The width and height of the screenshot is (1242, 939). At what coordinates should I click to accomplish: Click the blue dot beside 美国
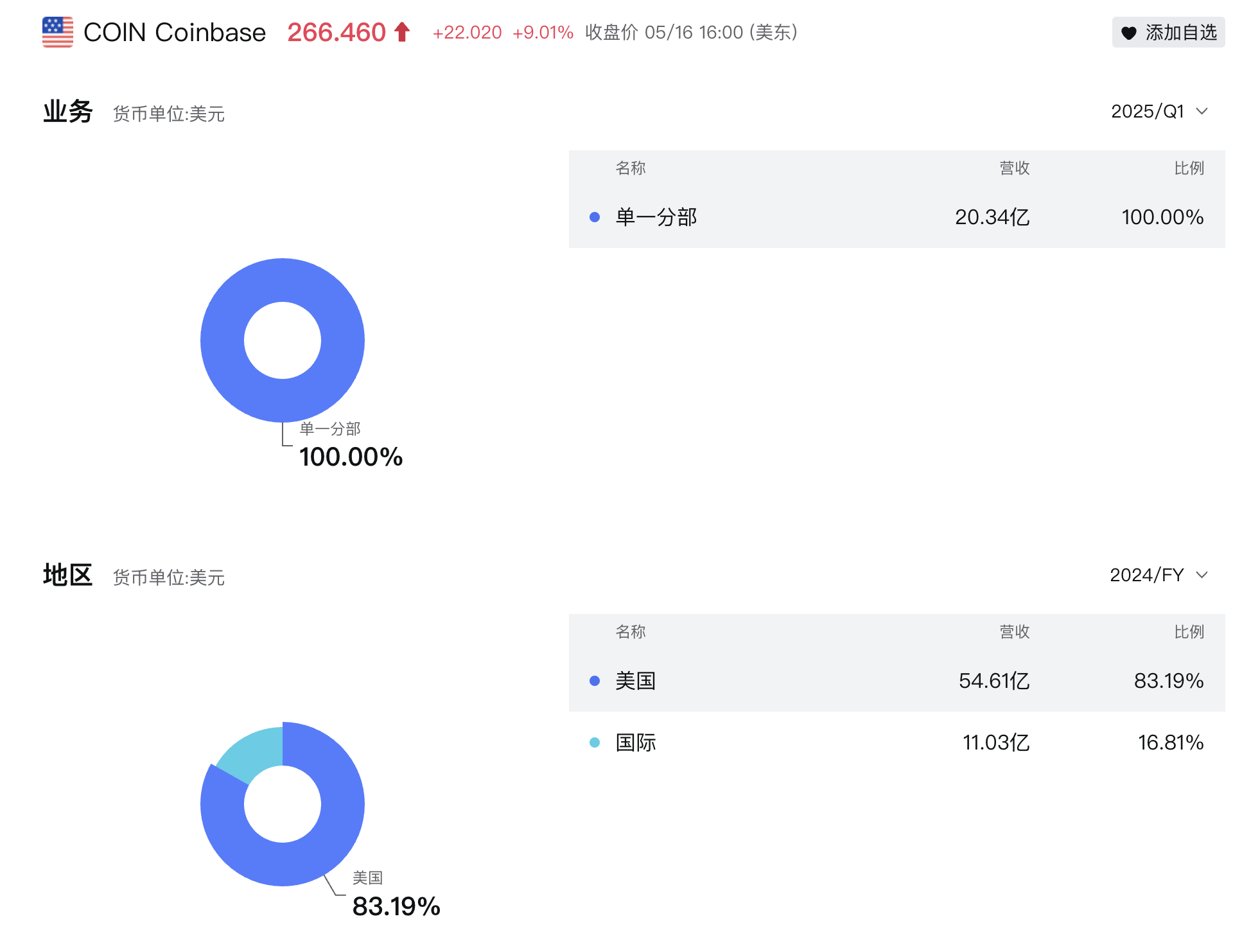point(593,681)
